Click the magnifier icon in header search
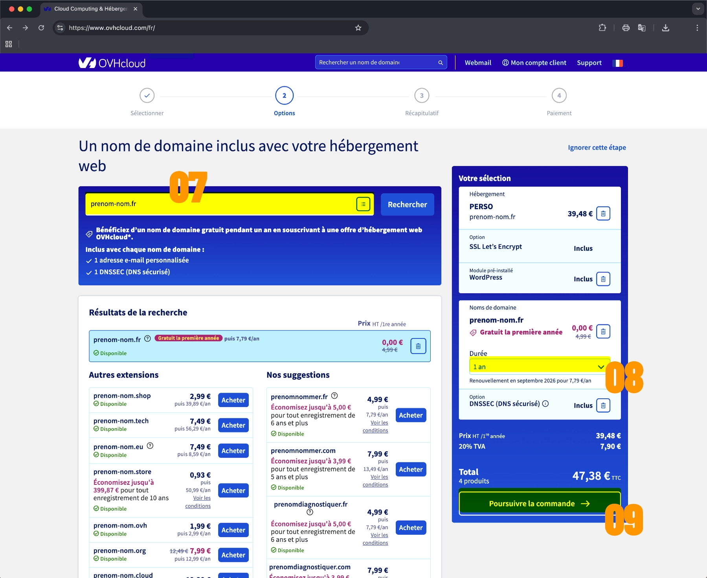 tap(441, 63)
